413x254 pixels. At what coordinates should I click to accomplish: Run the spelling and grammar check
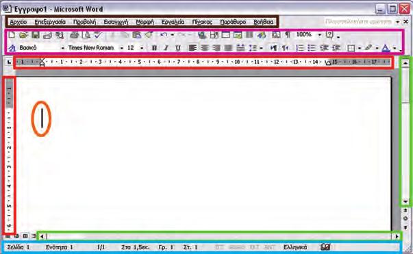98,35
